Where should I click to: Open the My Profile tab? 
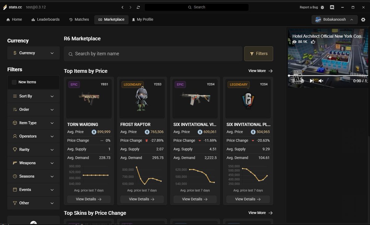point(142,19)
